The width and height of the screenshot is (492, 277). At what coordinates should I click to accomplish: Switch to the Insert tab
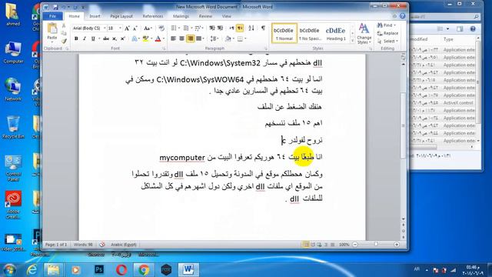pyautogui.click(x=95, y=16)
